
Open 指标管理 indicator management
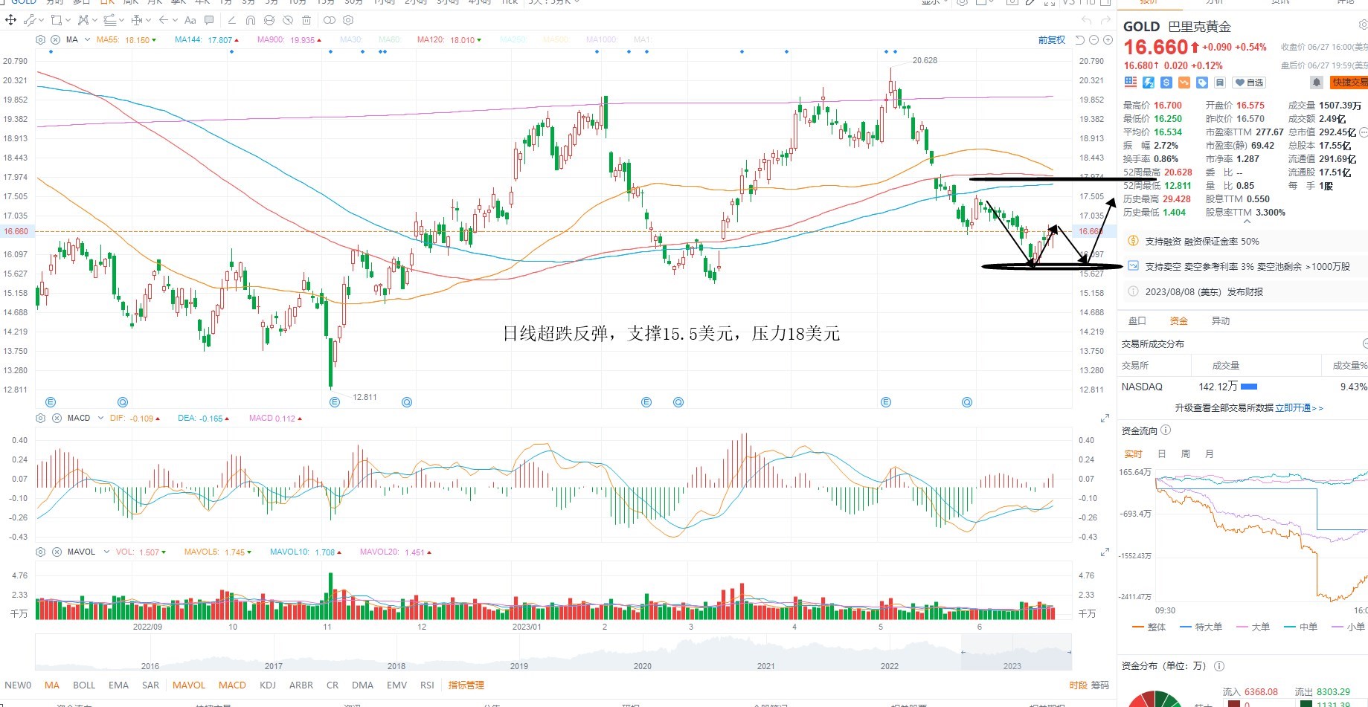pos(466,685)
